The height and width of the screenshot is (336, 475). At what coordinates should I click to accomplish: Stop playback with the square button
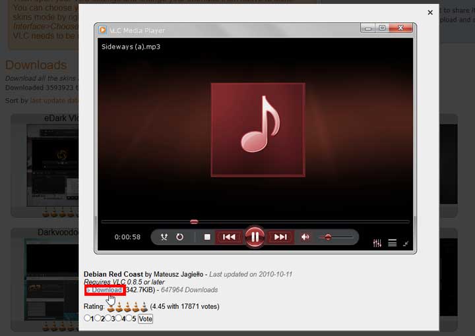pos(207,237)
